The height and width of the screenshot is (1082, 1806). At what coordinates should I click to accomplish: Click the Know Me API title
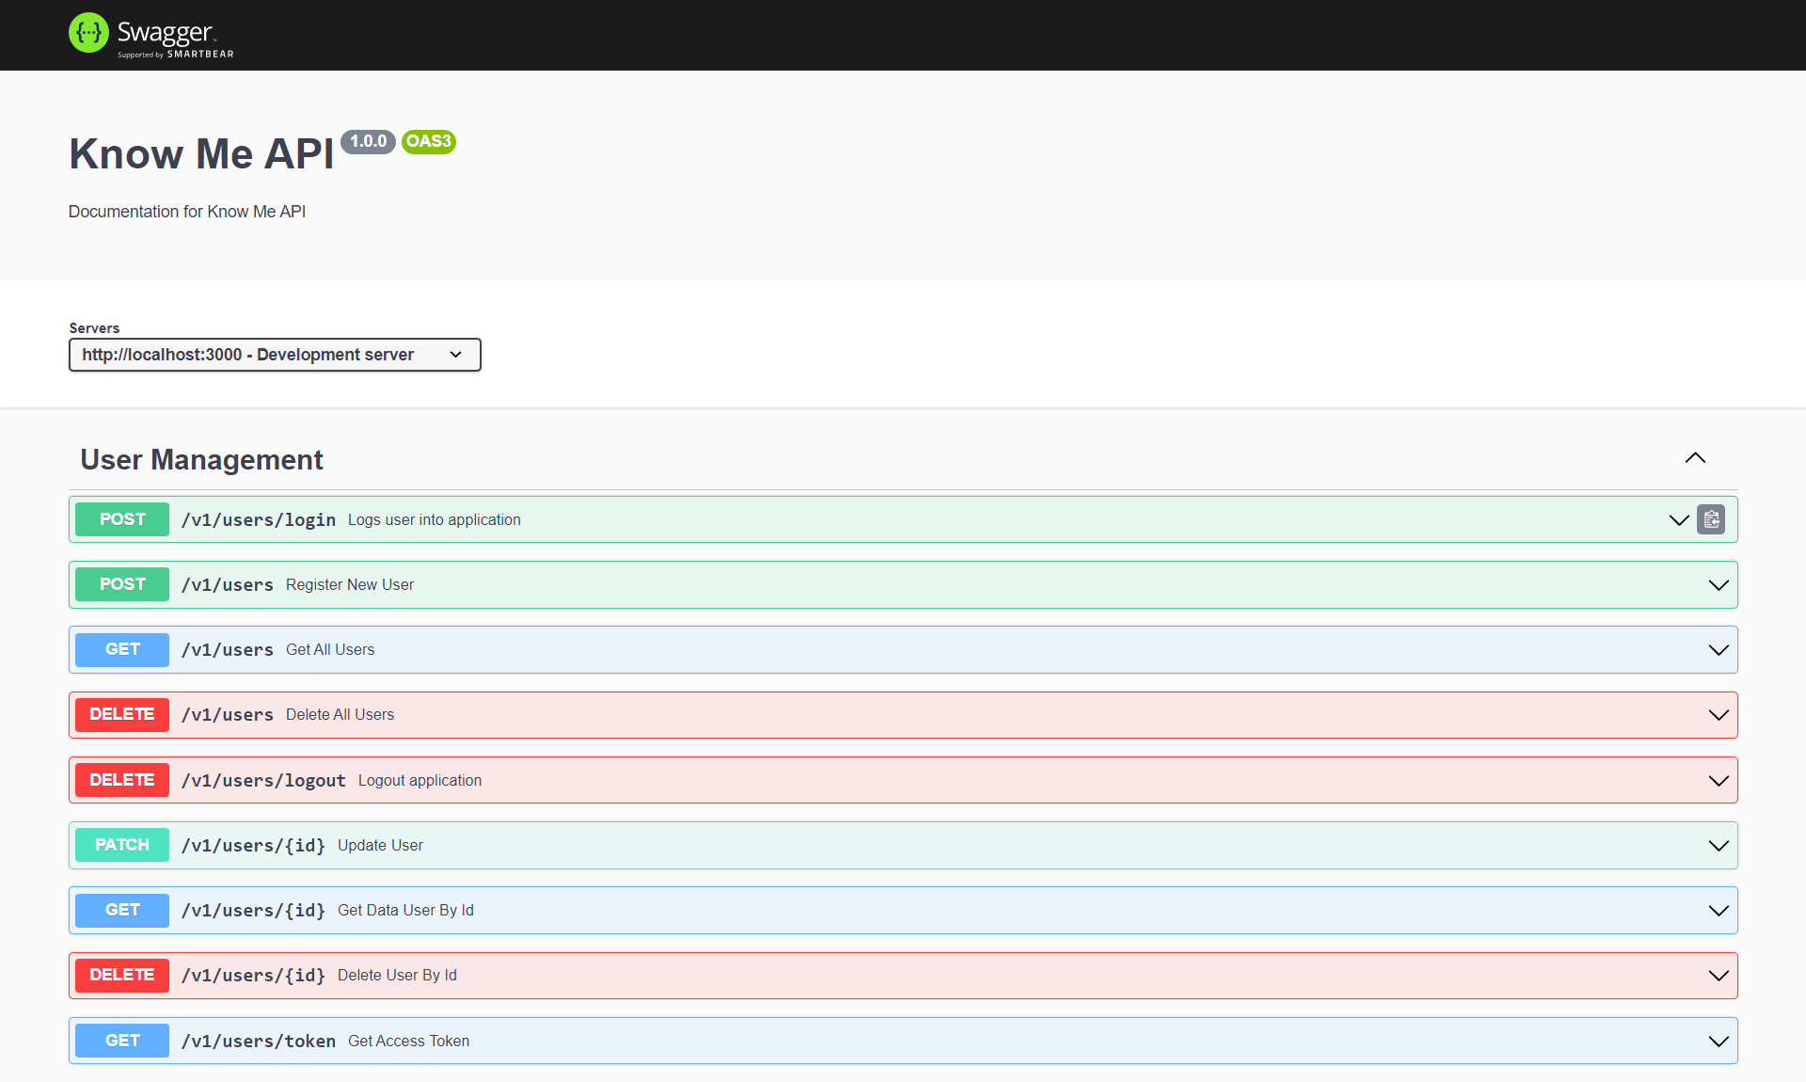pos(201,153)
